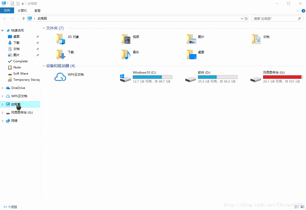Unpin 下载 using its pin icon
The image size is (306, 210).
[38, 43]
